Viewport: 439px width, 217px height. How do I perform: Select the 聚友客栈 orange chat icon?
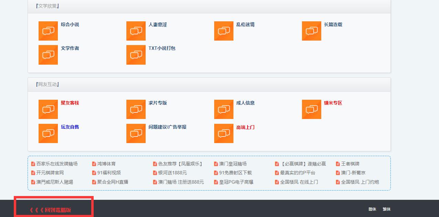(48, 109)
